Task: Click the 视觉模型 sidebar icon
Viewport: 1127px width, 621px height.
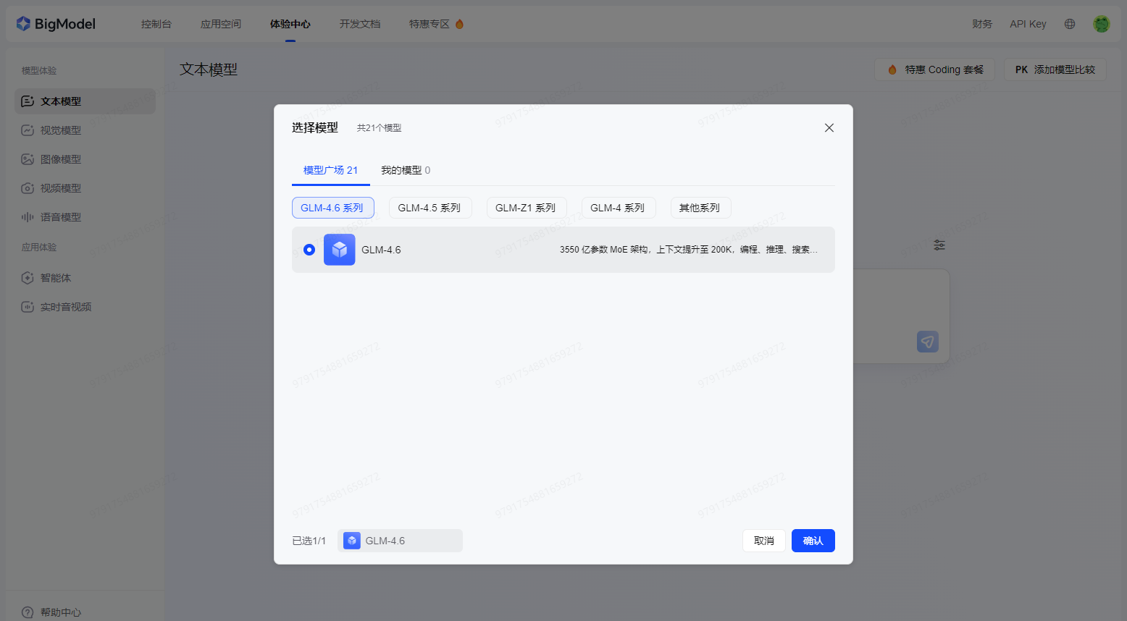Action: point(28,130)
